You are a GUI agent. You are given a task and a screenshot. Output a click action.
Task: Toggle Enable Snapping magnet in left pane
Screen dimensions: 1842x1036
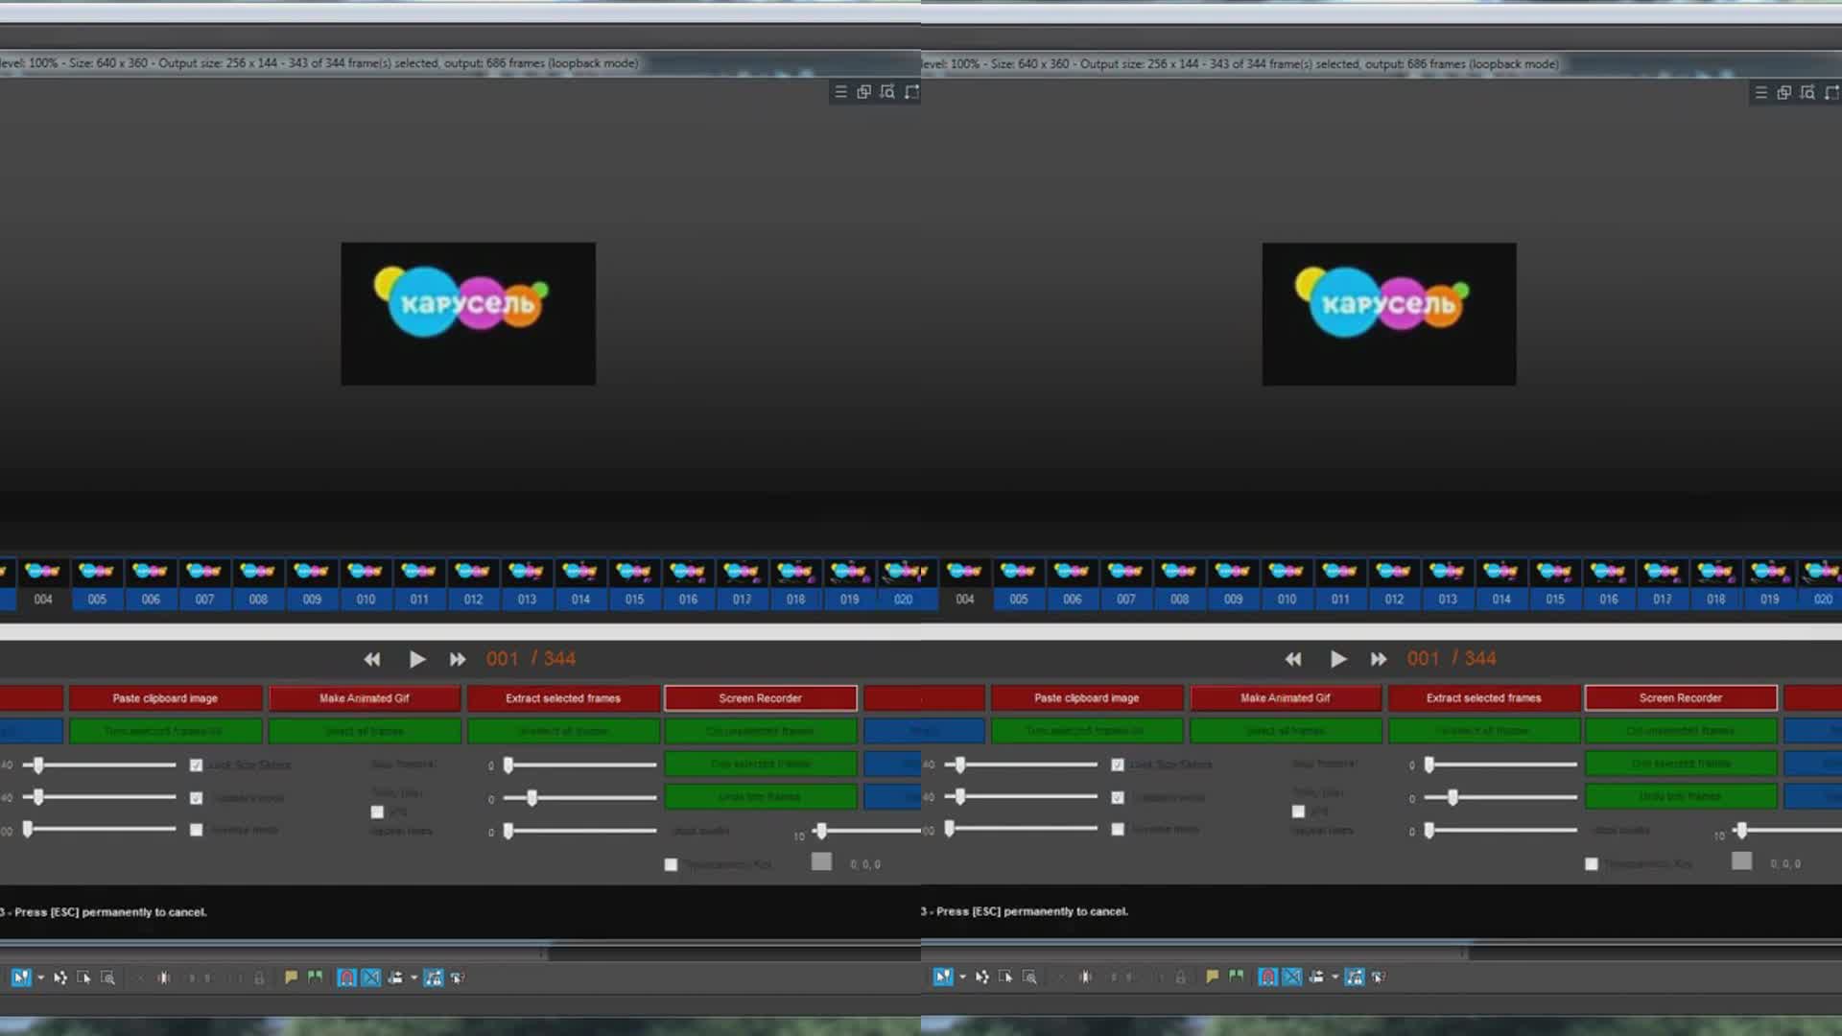[x=346, y=977]
